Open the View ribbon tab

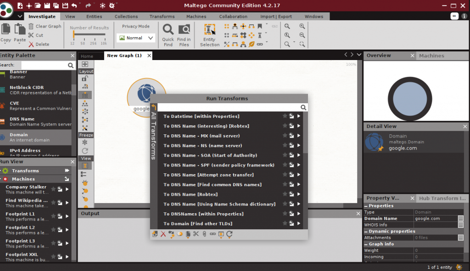(70, 17)
